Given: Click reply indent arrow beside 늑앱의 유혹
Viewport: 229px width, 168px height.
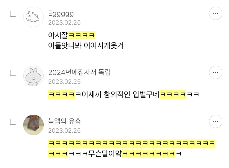Looking at the screenshot, I should [x=13, y=122].
